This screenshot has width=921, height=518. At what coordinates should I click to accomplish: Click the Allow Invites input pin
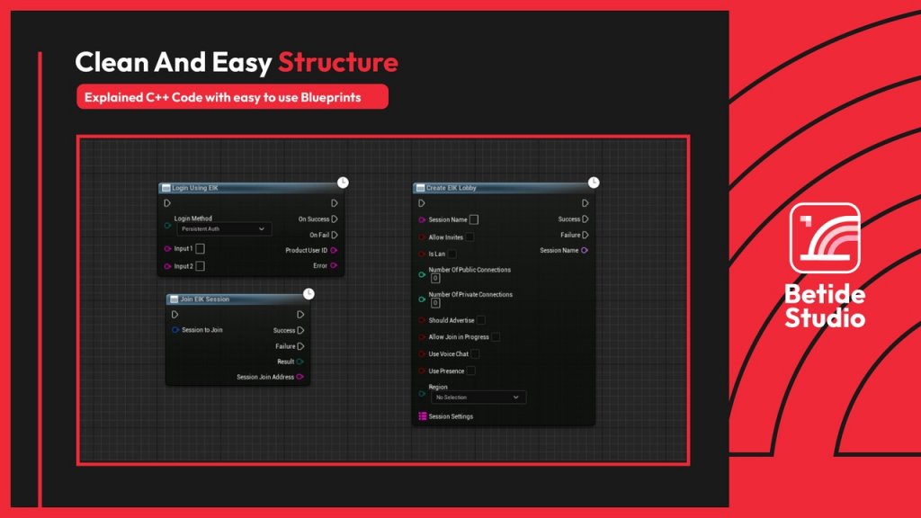pyautogui.click(x=422, y=237)
